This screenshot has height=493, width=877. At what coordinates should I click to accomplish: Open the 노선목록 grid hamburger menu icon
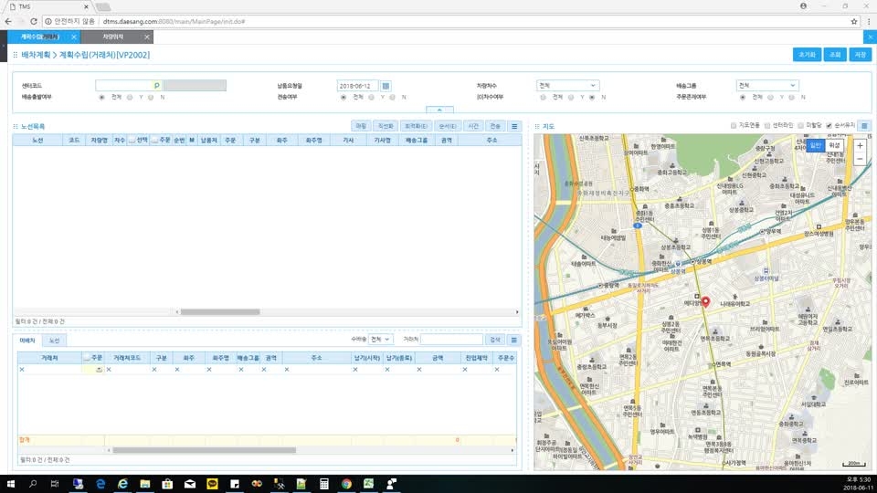point(514,126)
